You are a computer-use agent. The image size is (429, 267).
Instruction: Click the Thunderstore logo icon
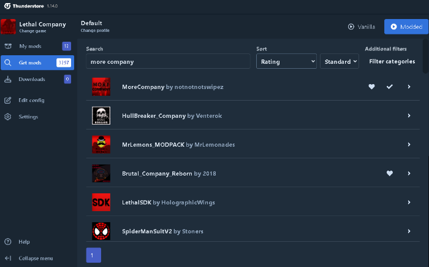click(7, 6)
